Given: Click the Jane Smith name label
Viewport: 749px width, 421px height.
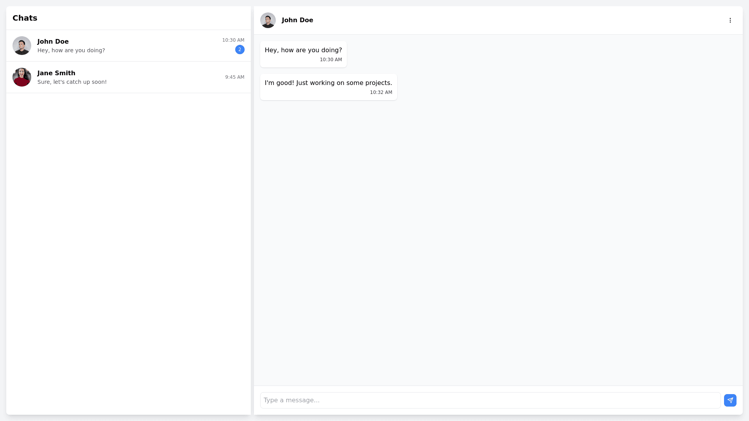Looking at the screenshot, I should (x=56, y=73).
